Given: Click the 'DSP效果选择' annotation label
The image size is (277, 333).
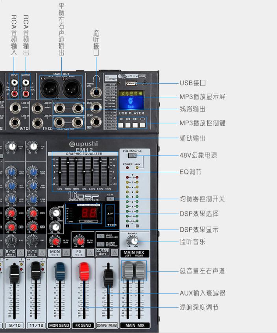Looking at the screenshot, I should pos(199,214).
